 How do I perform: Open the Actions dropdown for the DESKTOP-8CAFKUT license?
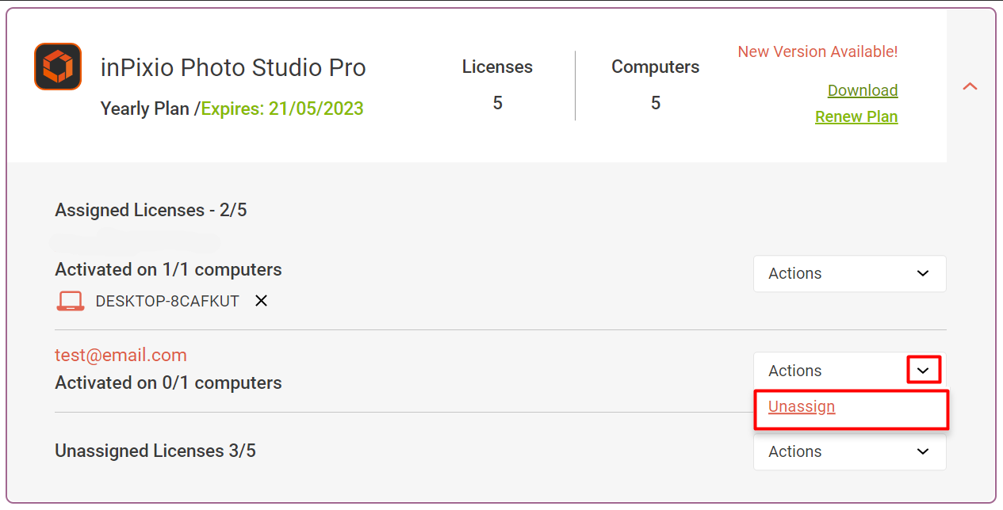click(850, 273)
